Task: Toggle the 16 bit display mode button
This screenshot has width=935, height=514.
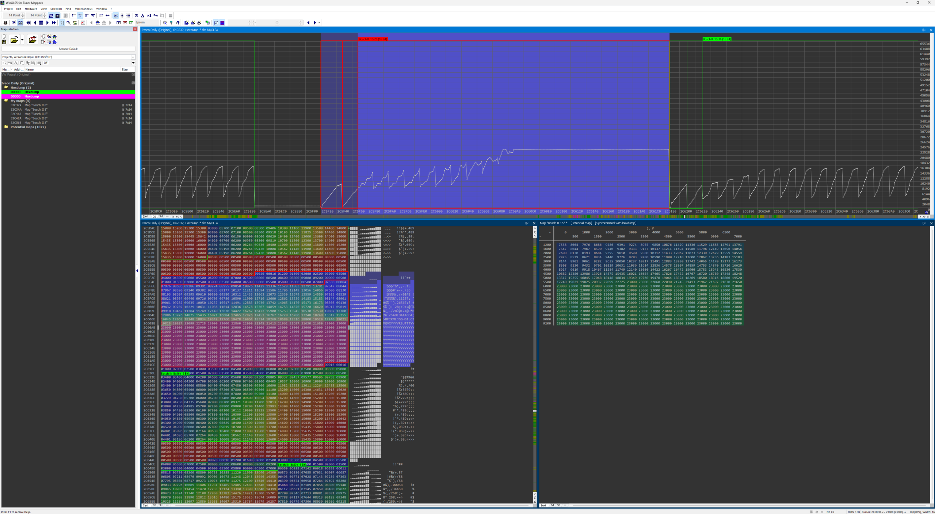Action: [x=80, y=16]
